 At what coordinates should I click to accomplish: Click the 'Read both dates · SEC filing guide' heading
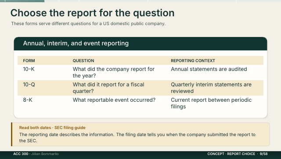pos(52,128)
